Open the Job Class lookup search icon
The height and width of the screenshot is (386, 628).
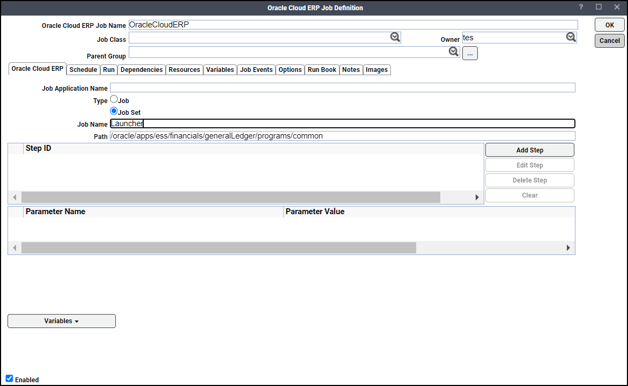pyautogui.click(x=395, y=37)
